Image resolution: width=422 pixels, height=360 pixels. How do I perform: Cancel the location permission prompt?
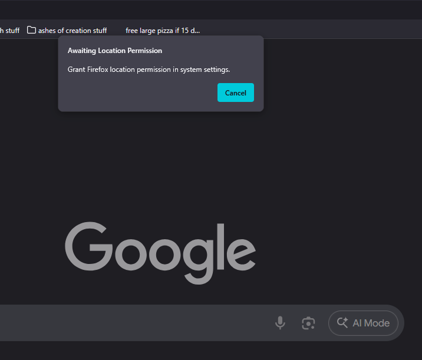point(236,93)
